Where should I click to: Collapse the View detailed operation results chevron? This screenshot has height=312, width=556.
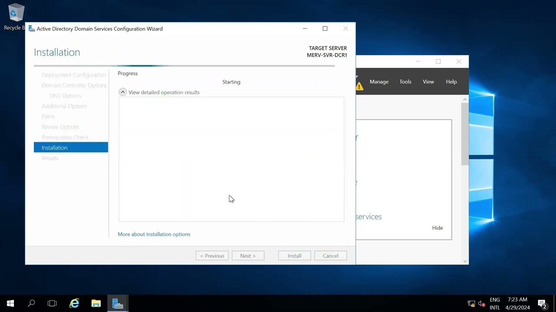122,92
